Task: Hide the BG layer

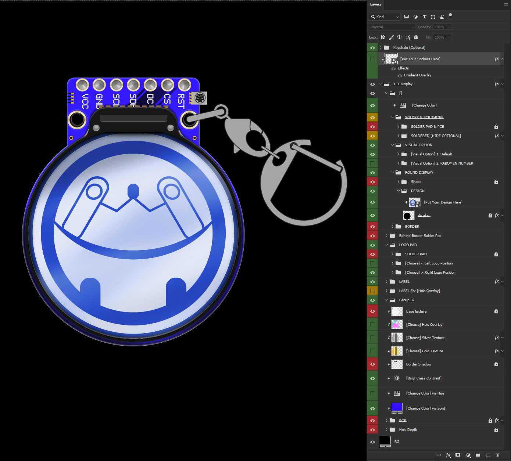Action: pos(372,442)
